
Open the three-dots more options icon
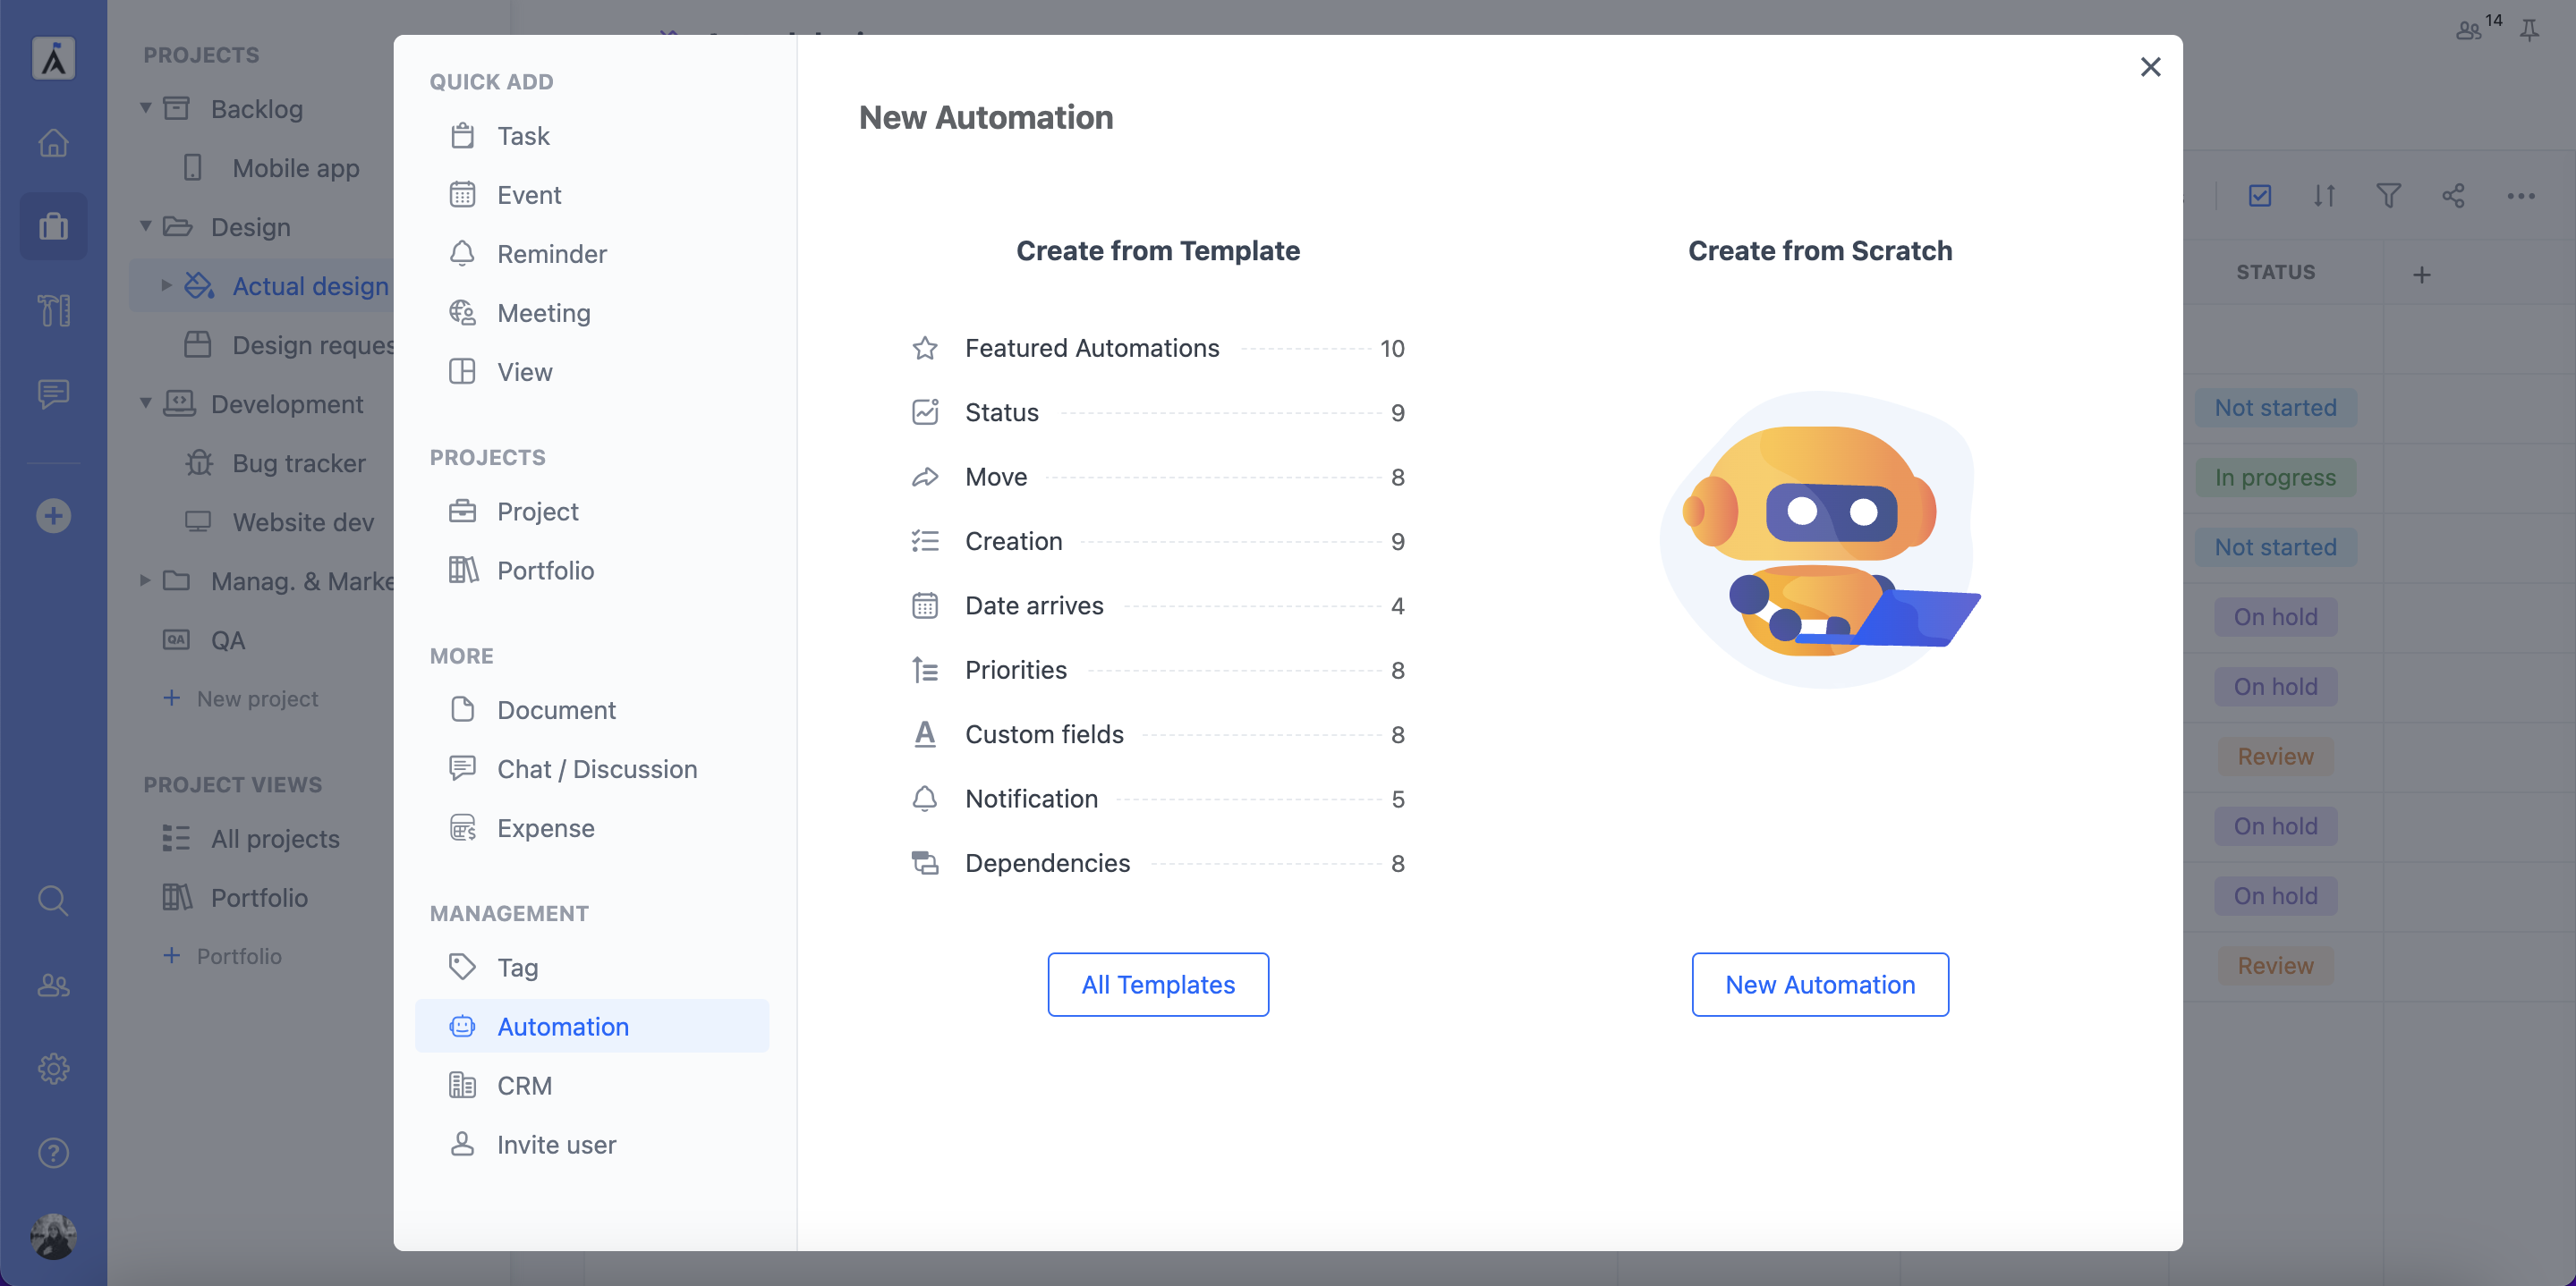coord(2521,196)
